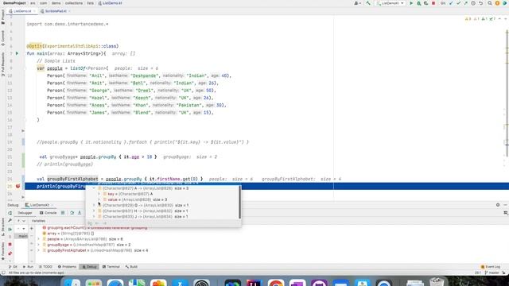Open the Build tool window button
This screenshot has width=509, height=286.
(131, 267)
